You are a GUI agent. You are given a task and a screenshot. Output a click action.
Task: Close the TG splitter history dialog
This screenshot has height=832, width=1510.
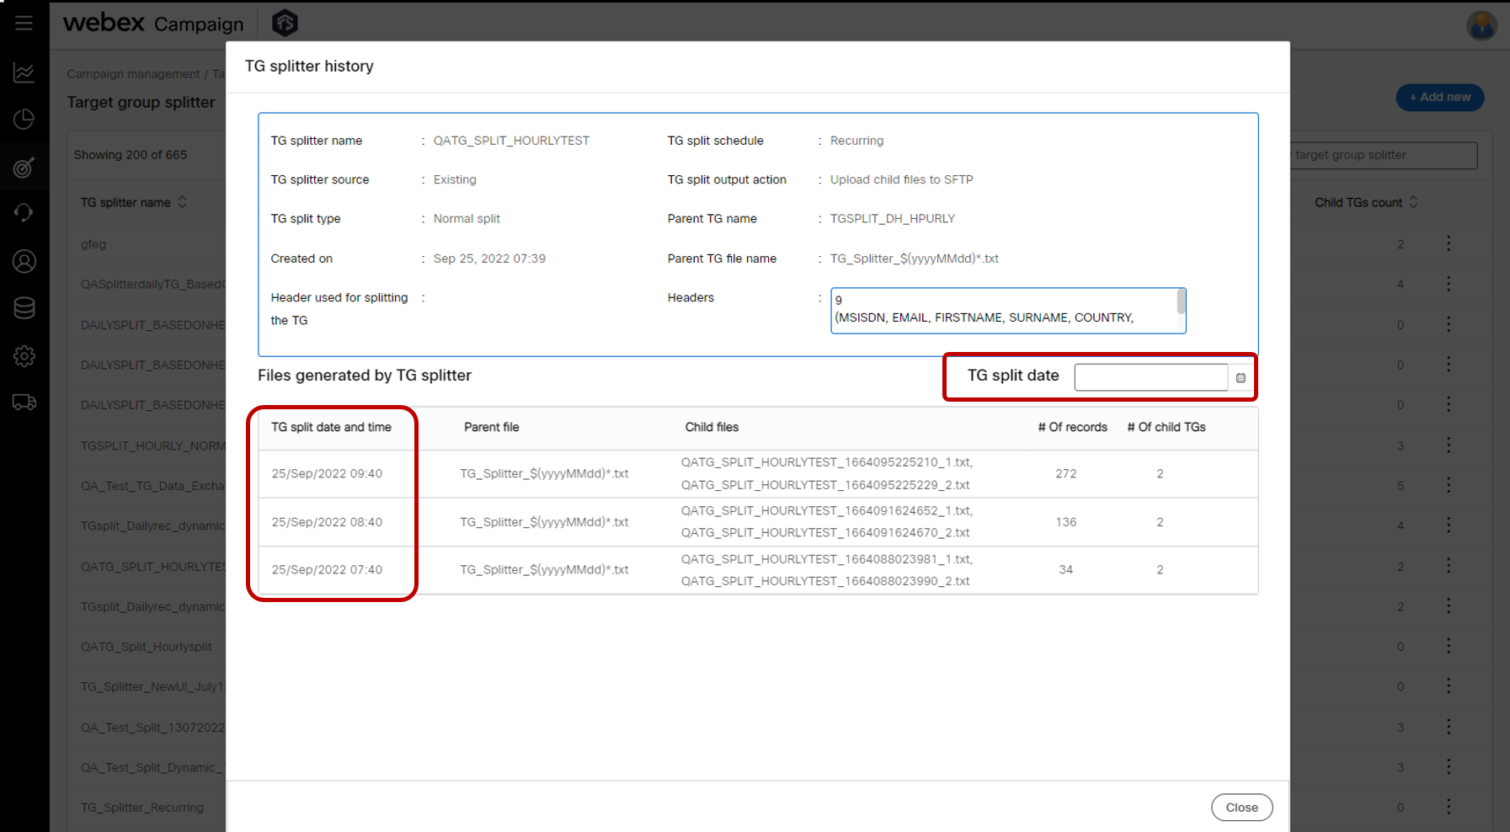[1241, 807]
